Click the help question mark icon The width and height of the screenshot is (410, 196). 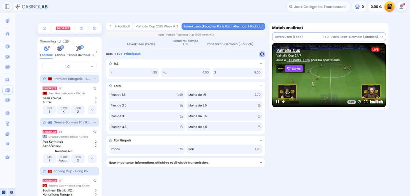(x=12, y=192)
